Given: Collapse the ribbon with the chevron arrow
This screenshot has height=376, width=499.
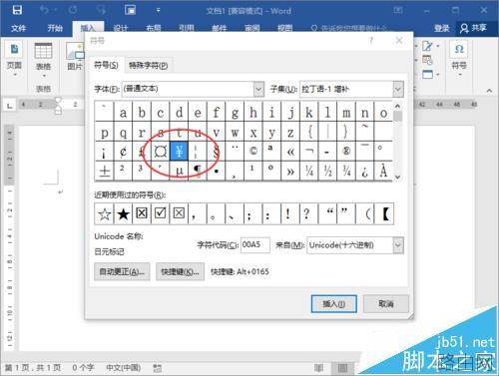Looking at the screenshot, I should (489, 90).
